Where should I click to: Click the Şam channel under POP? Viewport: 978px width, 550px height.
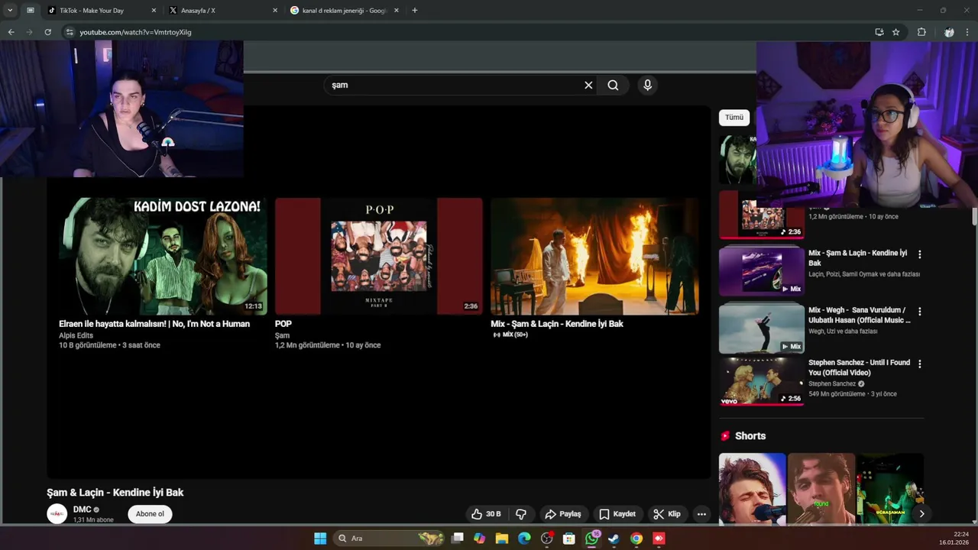click(282, 335)
